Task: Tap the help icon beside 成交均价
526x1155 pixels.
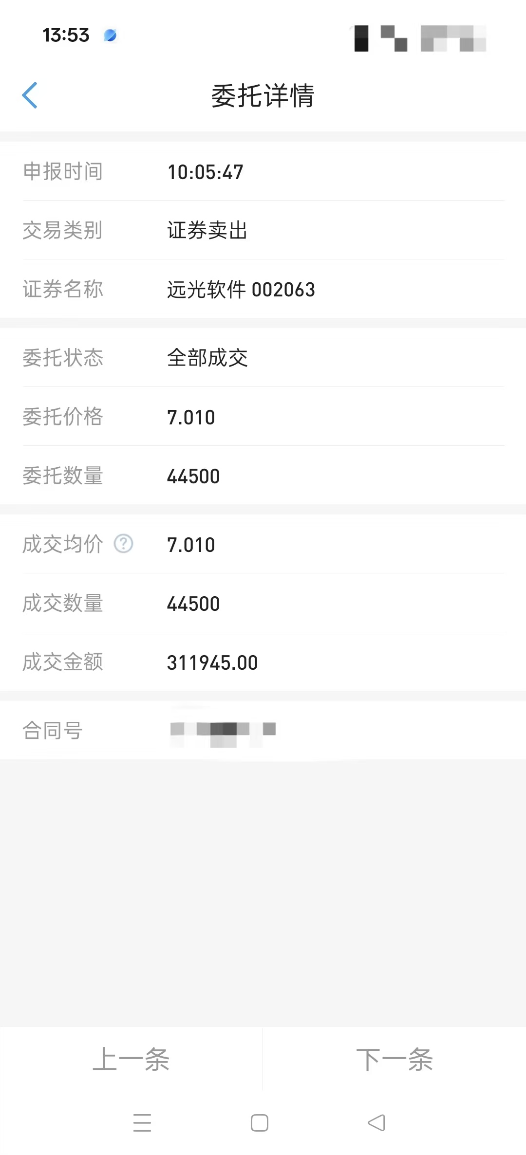Action: point(123,544)
